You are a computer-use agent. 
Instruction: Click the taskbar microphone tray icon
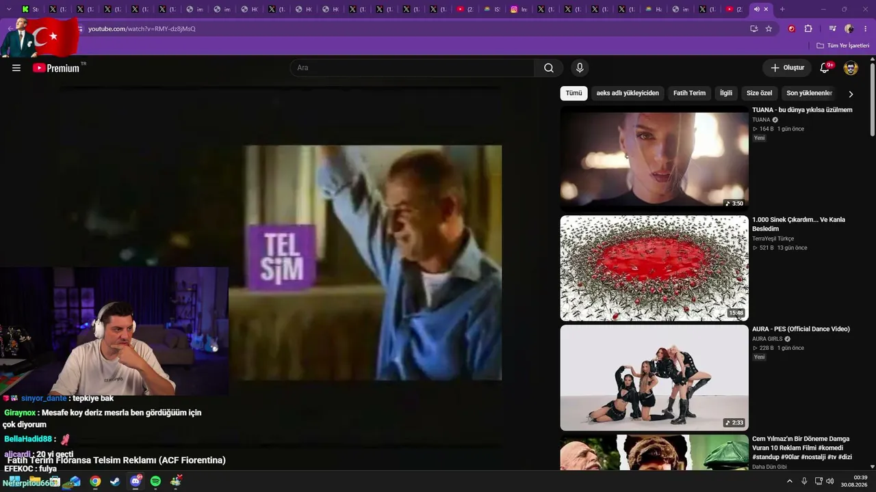click(x=804, y=481)
